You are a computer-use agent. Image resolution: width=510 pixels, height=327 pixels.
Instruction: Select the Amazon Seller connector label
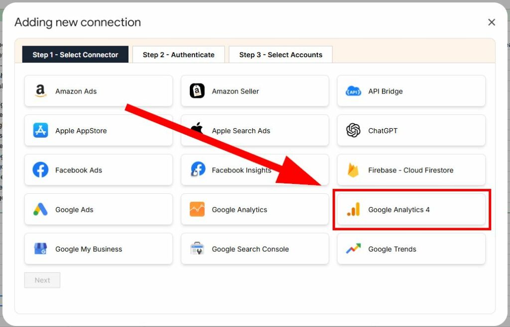coord(235,91)
